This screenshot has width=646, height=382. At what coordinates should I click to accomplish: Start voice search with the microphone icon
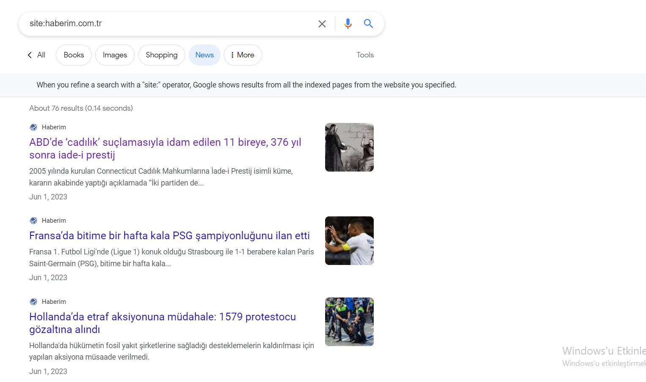click(348, 24)
